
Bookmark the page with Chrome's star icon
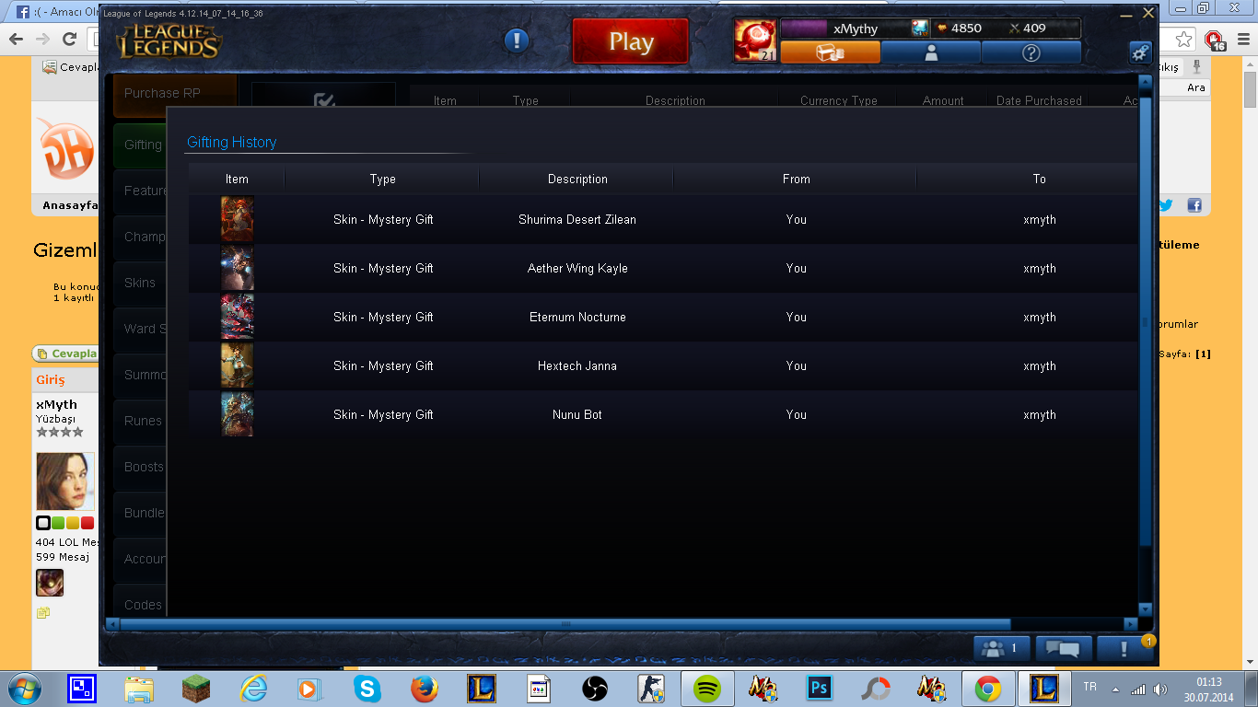pyautogui.click(x=1184, y=40)
